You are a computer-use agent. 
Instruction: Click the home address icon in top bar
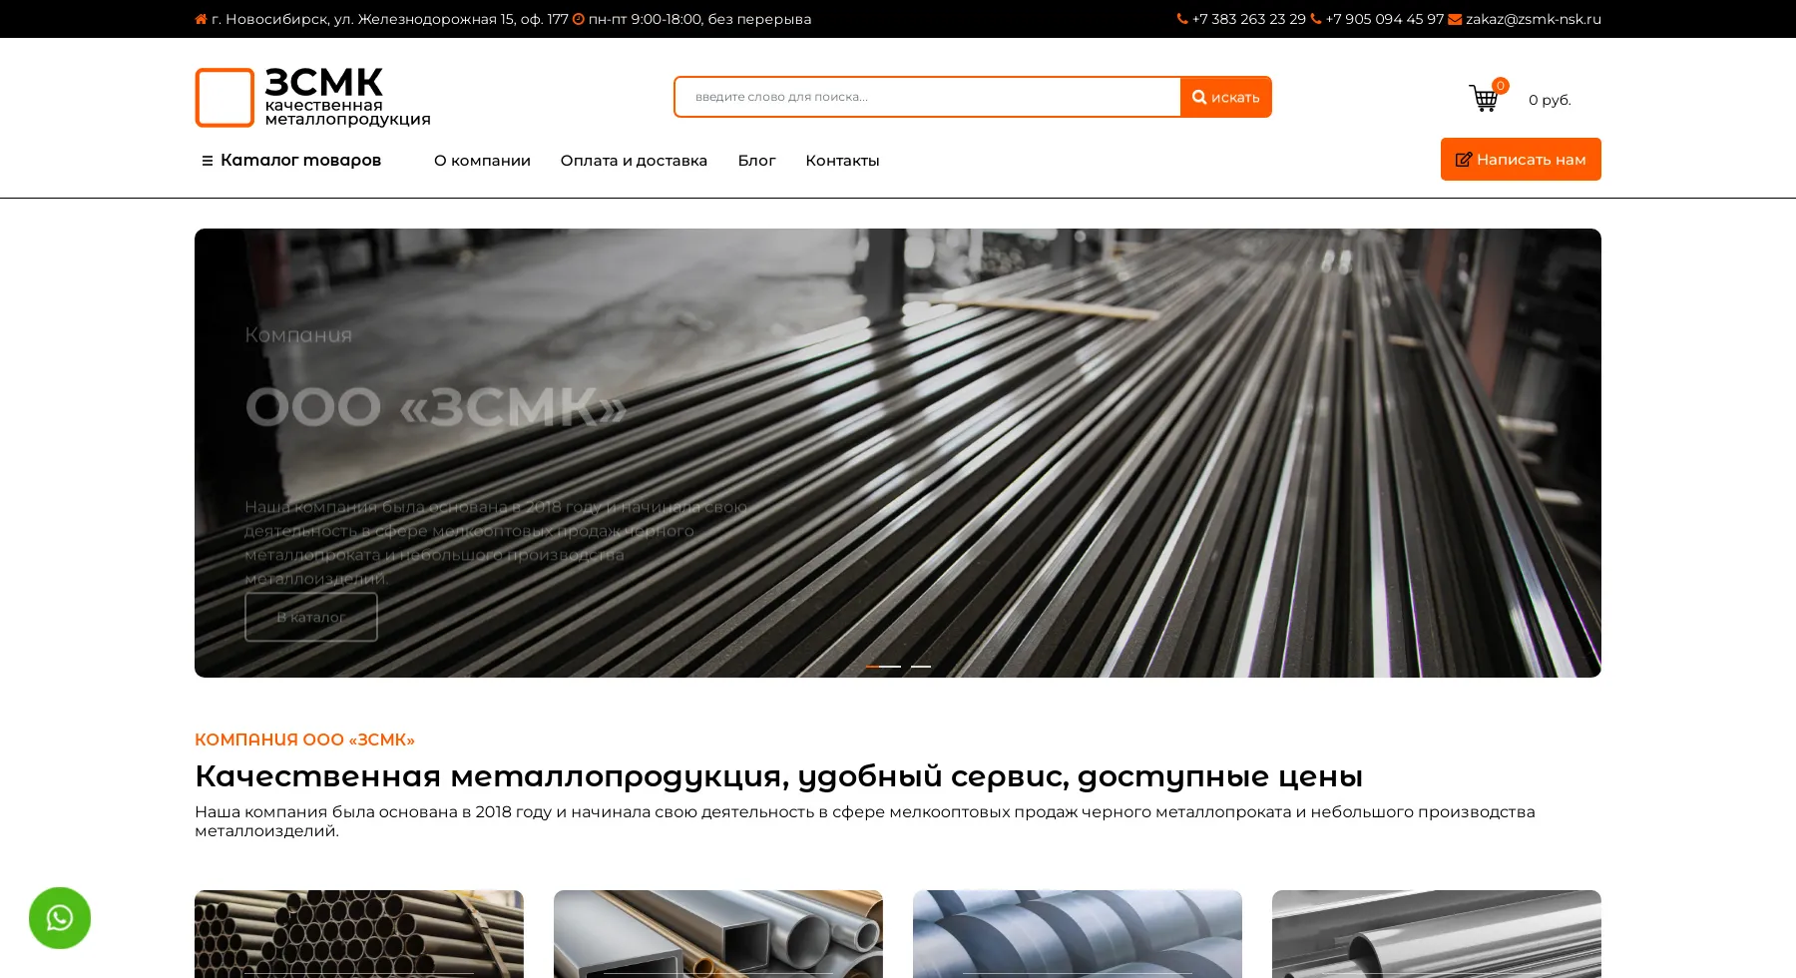[201, 19]
